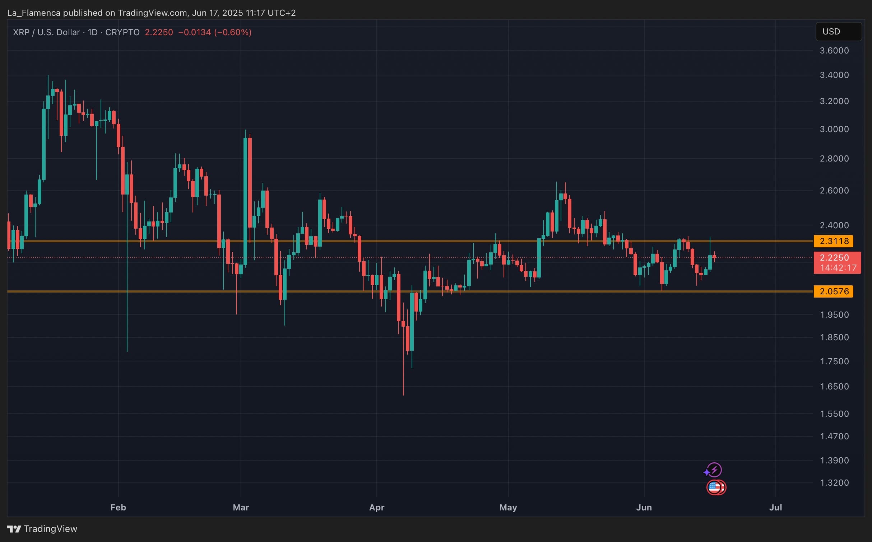Click the Jul label on time axis
Viewport: 872px width, 542px height.
pyautogui.click(x=775, y=507)
